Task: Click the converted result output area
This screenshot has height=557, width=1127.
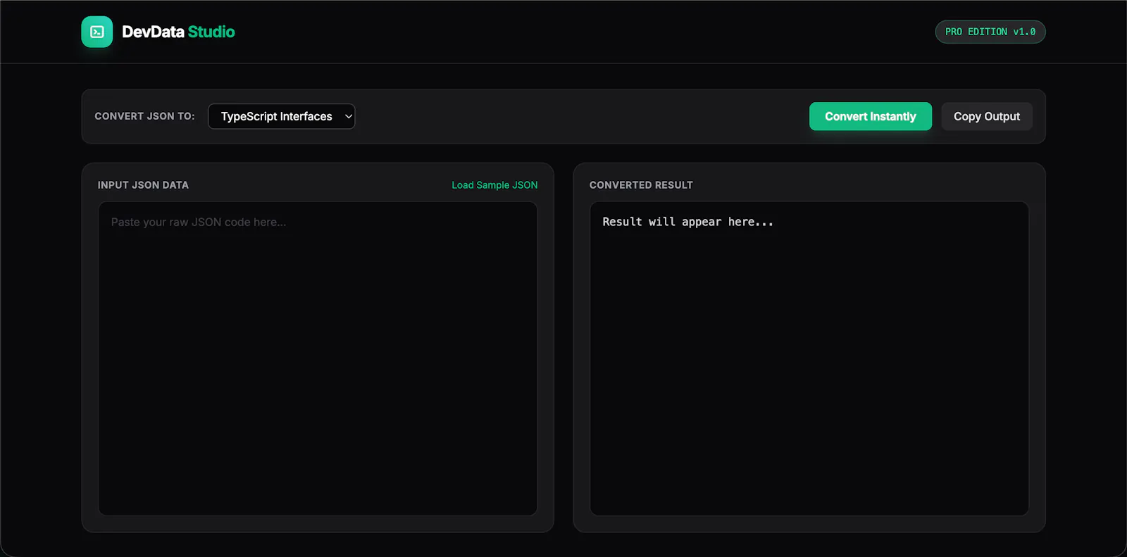Action: click(809, 358)
